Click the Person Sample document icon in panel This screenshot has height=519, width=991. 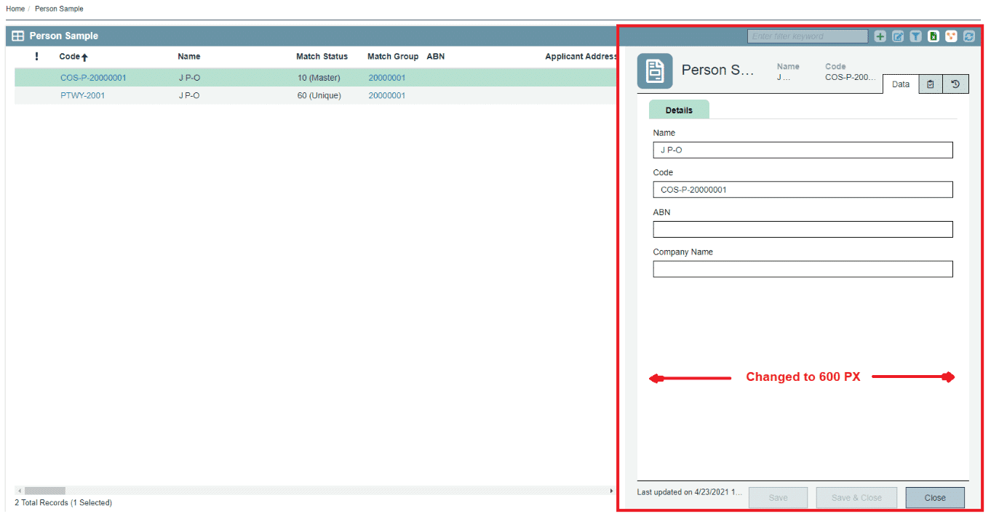pyautogui.click(x=655, y=71)
